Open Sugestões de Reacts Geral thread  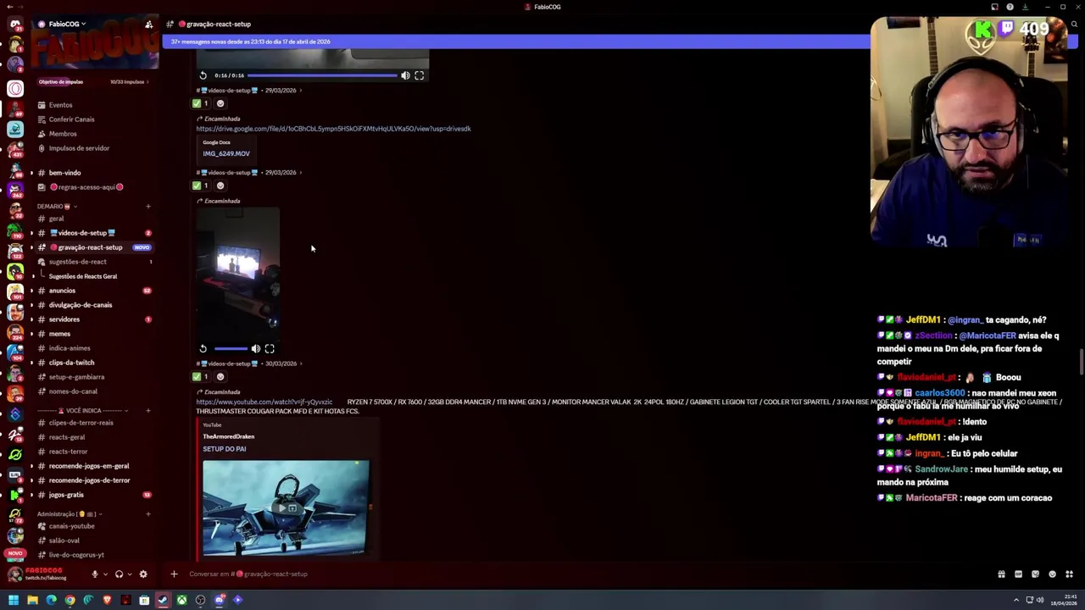tap(83, 276)
